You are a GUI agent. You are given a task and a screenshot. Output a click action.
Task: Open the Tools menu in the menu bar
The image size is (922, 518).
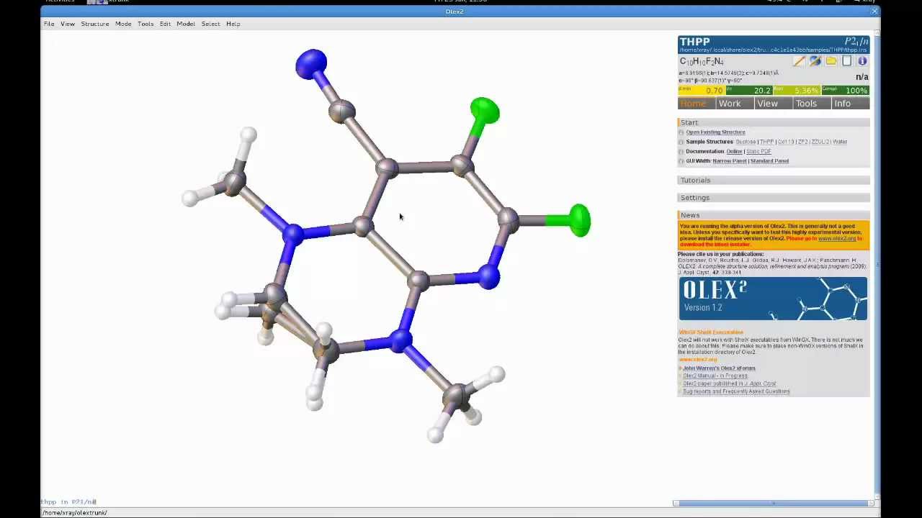[x=146, y=24]
